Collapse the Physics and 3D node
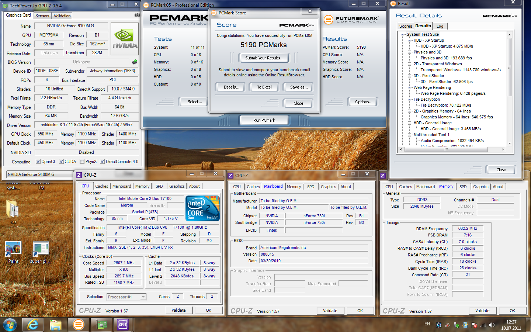 pyautogui.click(x=409, y=52)
